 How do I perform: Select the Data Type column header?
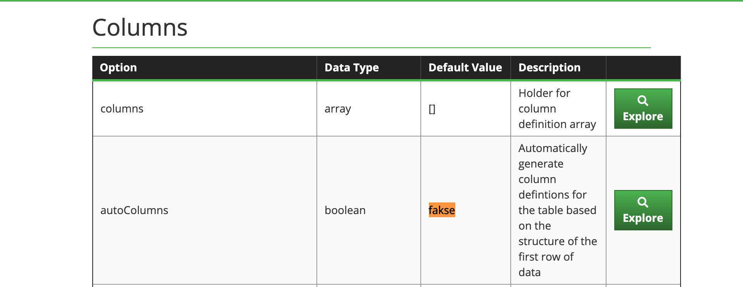(352, 67)
